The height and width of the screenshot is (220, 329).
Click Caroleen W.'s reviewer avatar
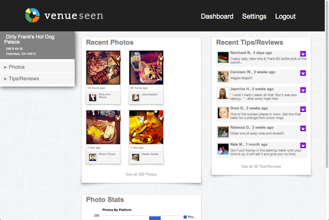click(x=223, y=76)
